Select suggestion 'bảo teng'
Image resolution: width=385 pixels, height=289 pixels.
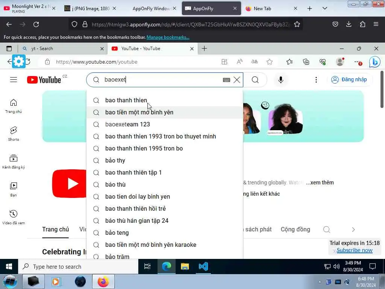[x=165, y=233]
